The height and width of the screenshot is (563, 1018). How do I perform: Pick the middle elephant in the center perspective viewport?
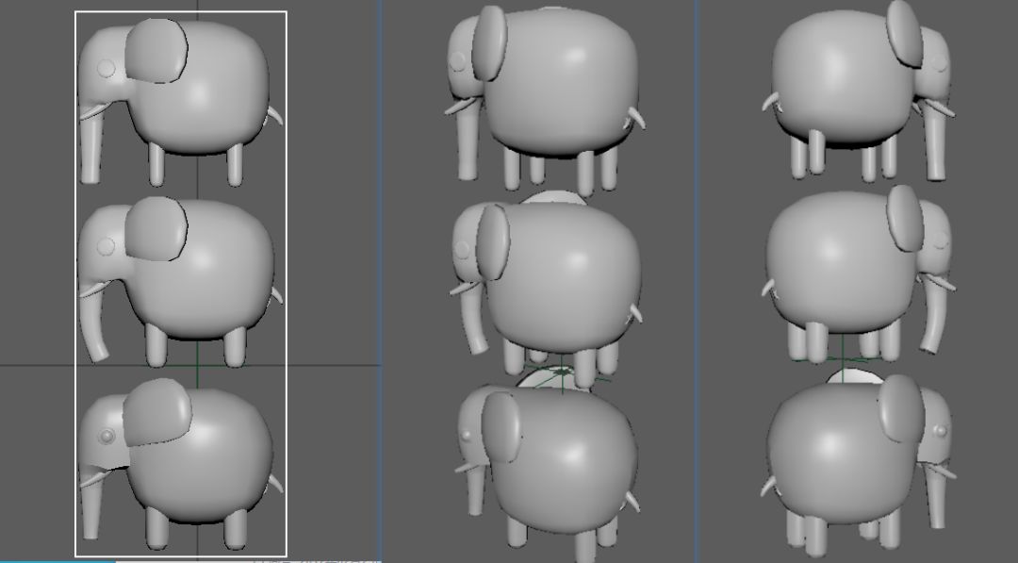547,287
